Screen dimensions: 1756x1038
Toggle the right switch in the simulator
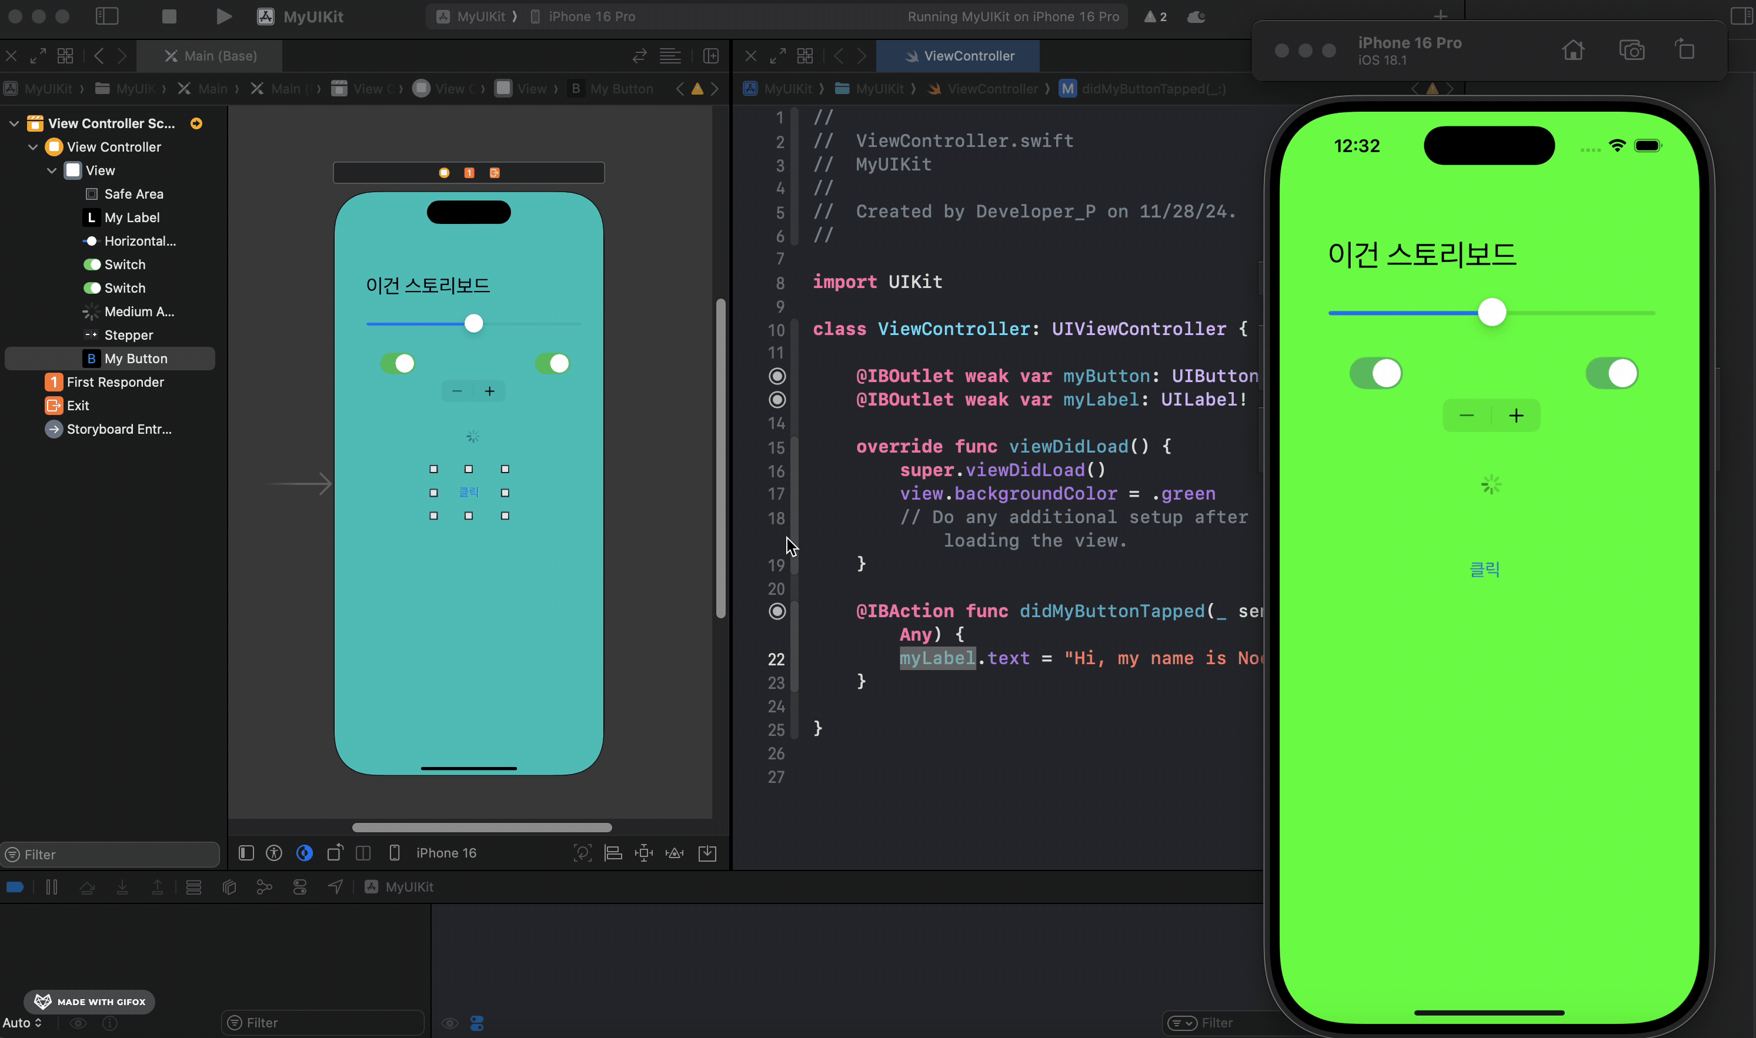(1611, 373)
